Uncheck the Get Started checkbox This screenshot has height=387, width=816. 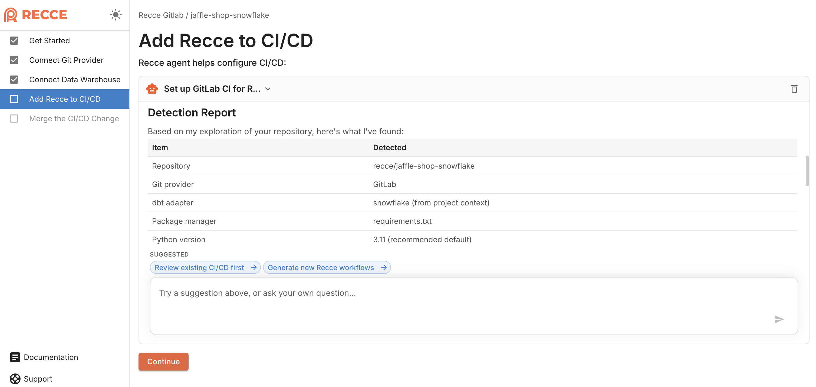click(x=14, y=40)
